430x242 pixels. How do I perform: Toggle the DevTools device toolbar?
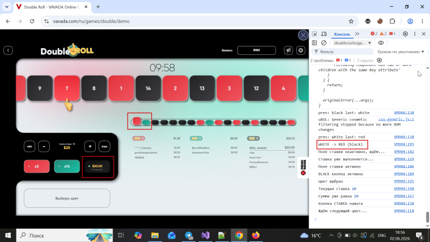[324, 34]
